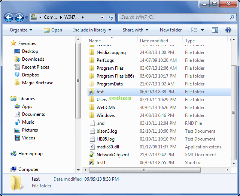Click the file list vertical scrollbar thumb
Image resolution: width=240 pixels, height=196 pixels.
click(234, 113)
